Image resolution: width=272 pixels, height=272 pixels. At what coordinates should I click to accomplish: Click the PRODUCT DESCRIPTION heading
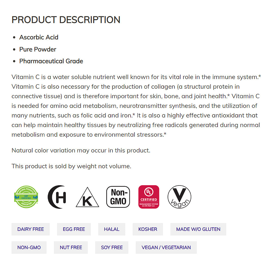[x=66, y=20]
